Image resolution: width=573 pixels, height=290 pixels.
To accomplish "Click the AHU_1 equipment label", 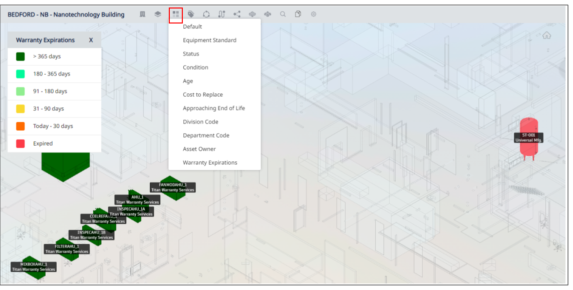I will 137,199.
